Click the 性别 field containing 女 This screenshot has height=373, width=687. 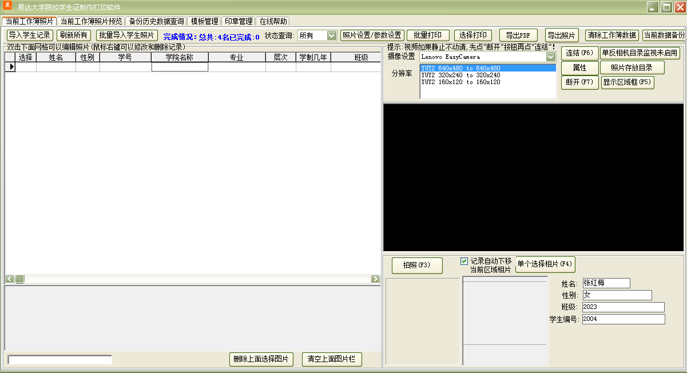[x=617, y=295]
